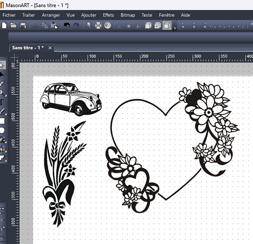The height and width of the screenshot is (244, 253).
Task: Open the Arranger menu
Action: tap(51, 15)
